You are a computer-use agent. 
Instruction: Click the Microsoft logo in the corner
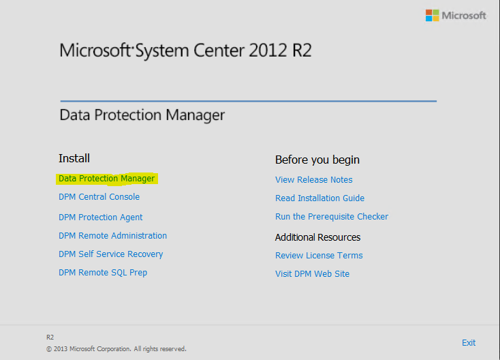click(455, 15)
